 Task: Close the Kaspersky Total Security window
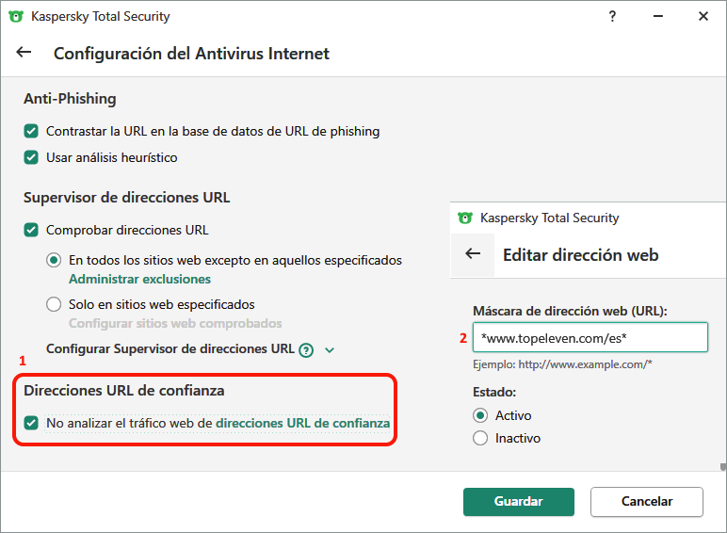(x=703, y=17)
